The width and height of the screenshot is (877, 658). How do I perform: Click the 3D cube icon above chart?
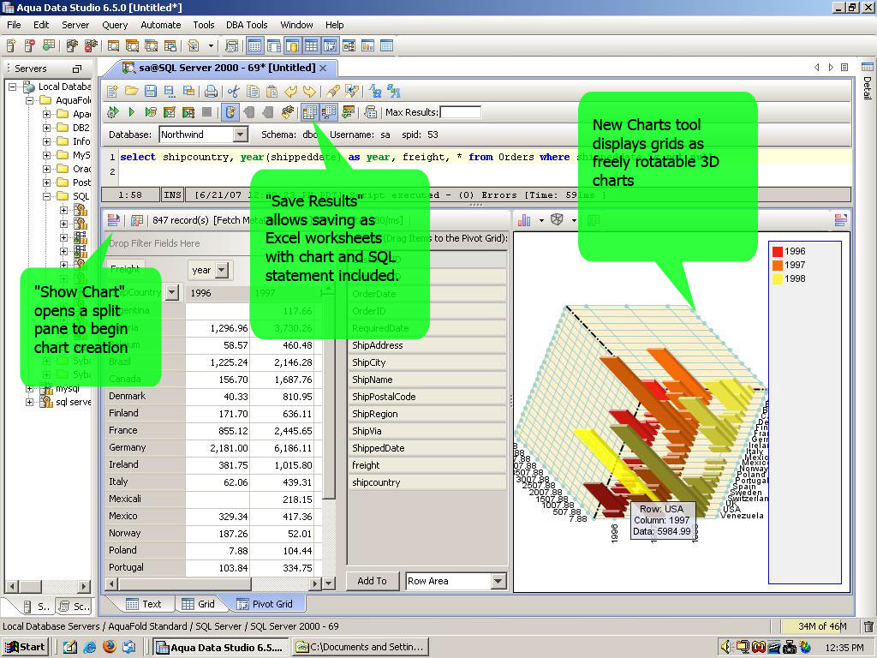[557, 220]
